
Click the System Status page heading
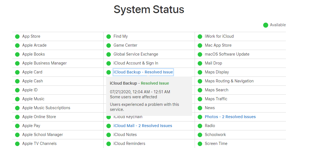(149, 10)
